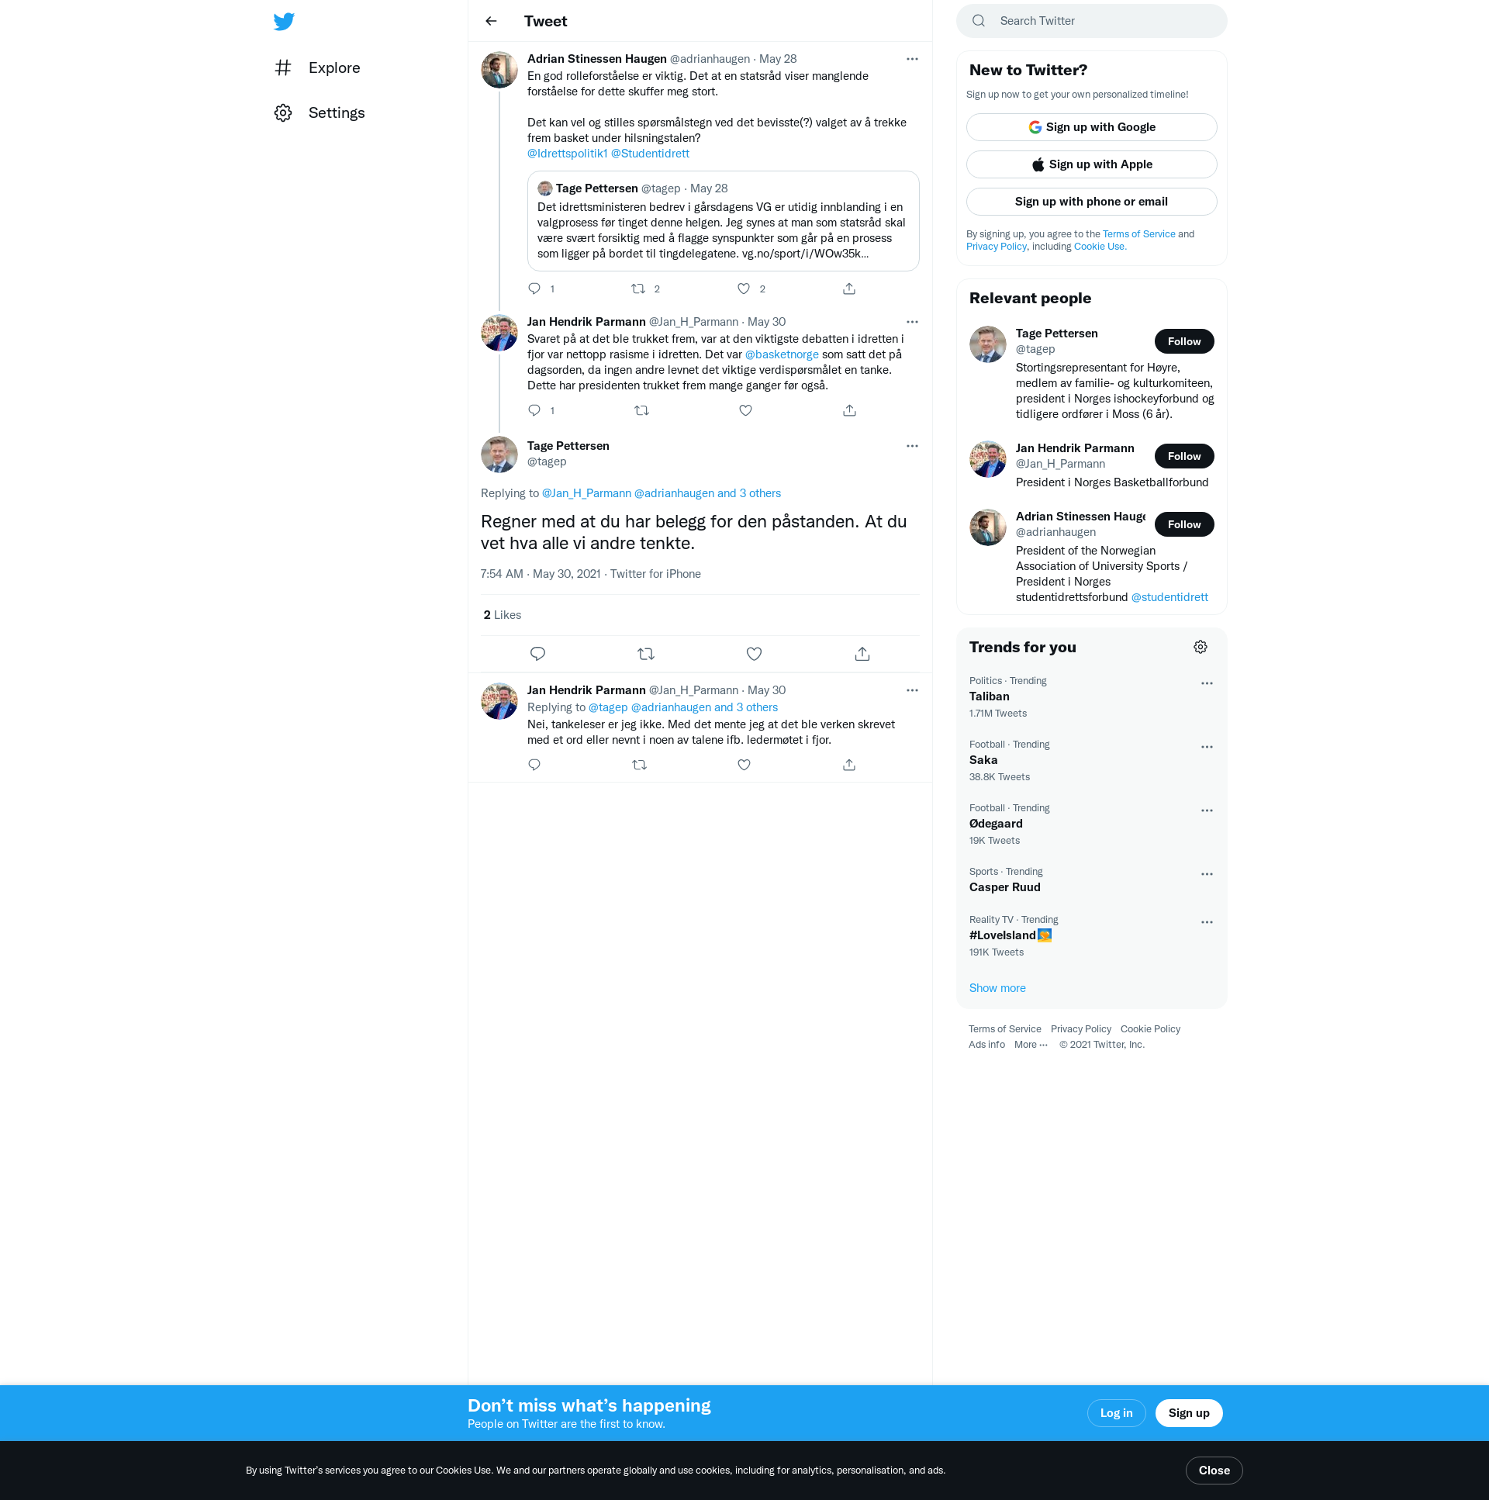This screenshot has width=1489, height=1500.
Task: Sign up with Apple
Action: click(x=1090, y=164)
